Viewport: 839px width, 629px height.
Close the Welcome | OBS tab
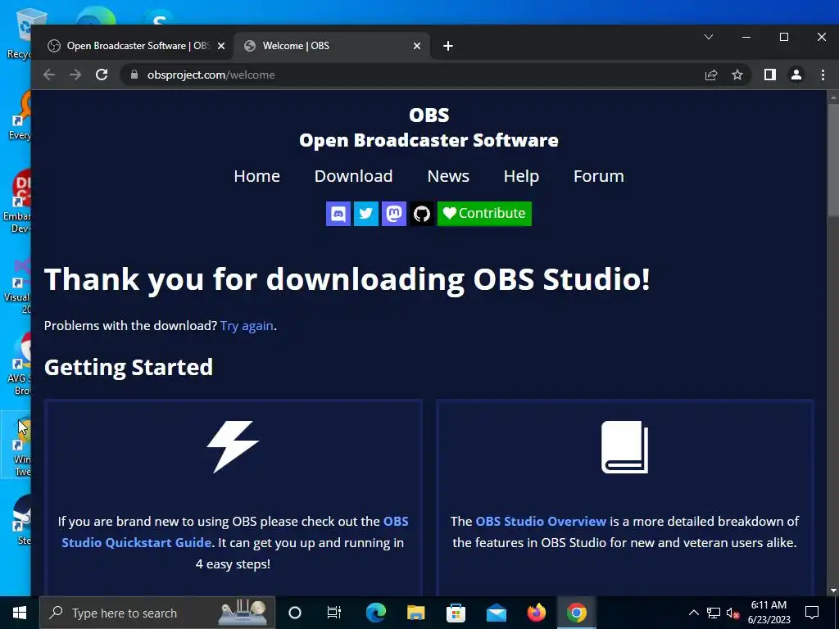[417, 46]
